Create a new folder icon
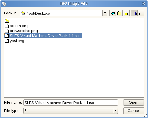Viewport: 148px width, 118px height. click(x=126, y=13)
